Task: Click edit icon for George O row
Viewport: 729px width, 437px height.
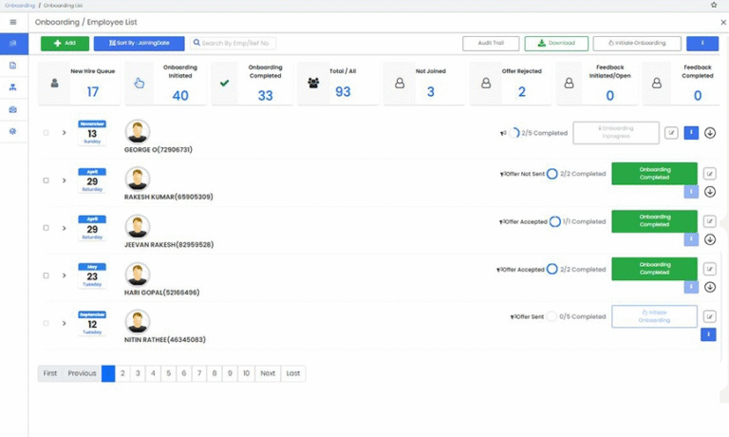Action: pyautogui.click(x=671, y=133)
